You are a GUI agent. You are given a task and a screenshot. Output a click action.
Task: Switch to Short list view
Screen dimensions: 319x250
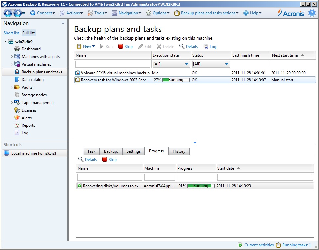pos(11,33)
